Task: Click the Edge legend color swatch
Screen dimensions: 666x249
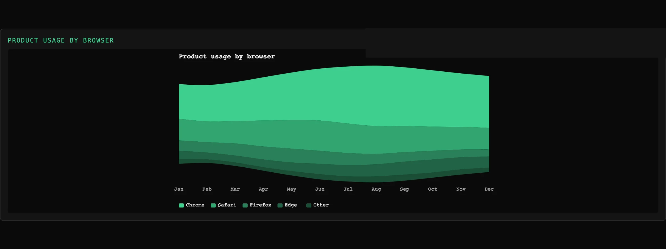Action: (x=280, y=205)
